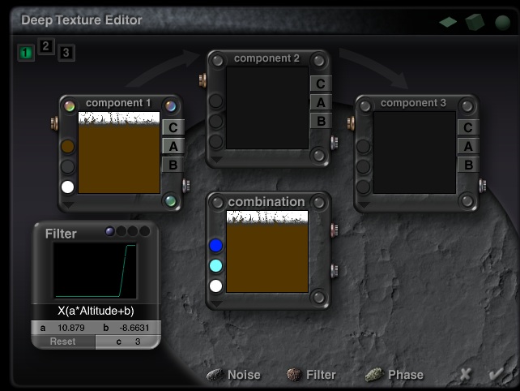Click the flat plane preview icon
Viewport: 520px width, 391px height.
coord(448,22)
